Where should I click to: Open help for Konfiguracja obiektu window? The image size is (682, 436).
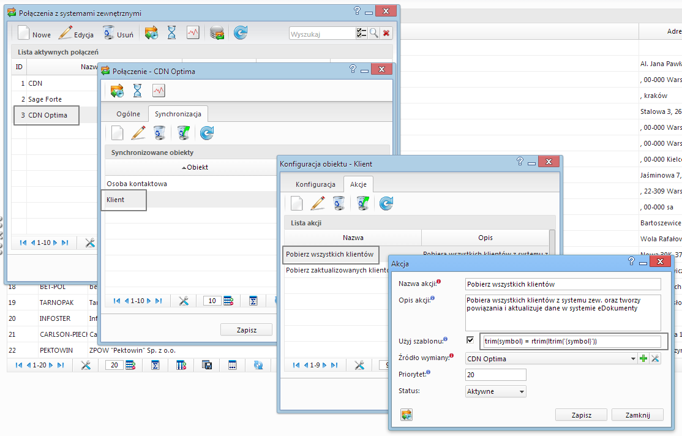tap(520, 162)
